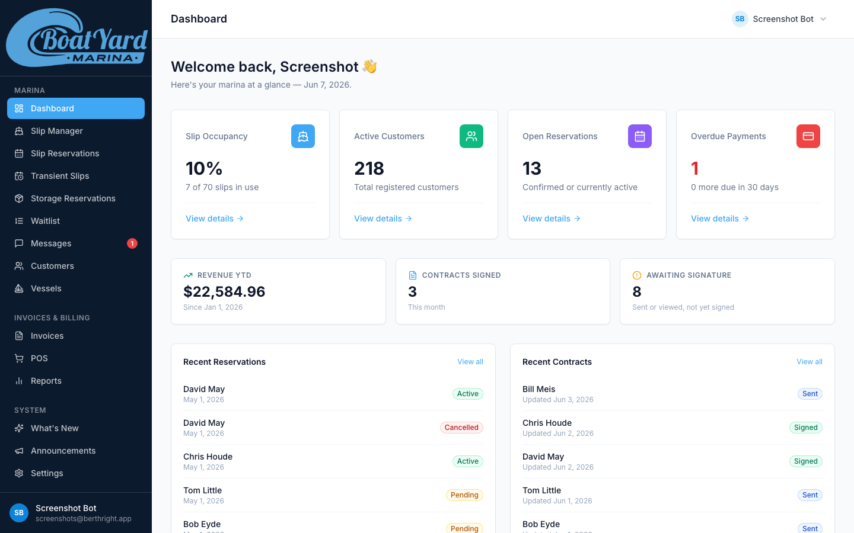Open Settings from sidebar

click(x=76, y=473)
